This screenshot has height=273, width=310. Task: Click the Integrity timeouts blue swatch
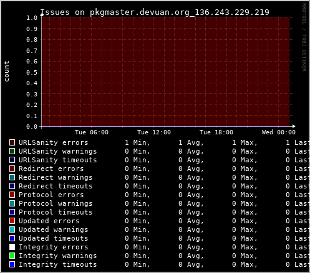coord(12,264)
